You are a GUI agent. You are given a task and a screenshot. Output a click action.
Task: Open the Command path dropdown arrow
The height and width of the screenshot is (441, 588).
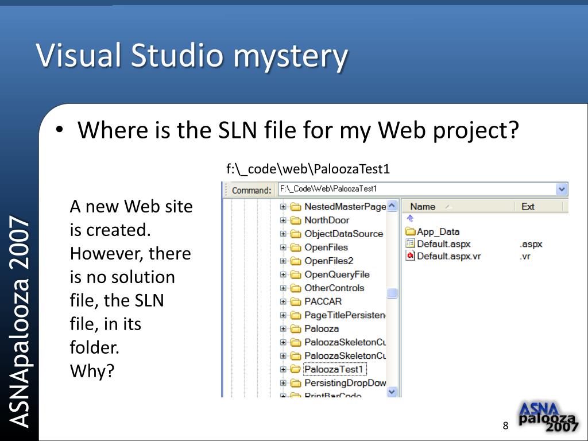click(562, 189)
